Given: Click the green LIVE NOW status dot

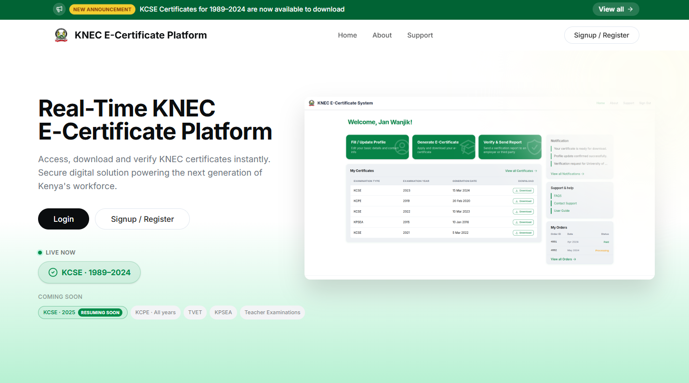Looking at the screenshot, I should (40, 253).
